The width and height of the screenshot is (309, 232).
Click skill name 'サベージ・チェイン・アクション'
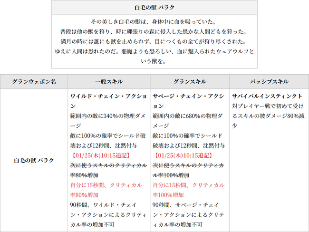[189, 101]
